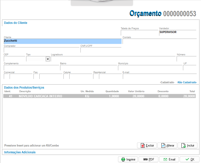Click the Cliente field containing Zucchetti
Viewport: 201px width, 163px height.
coord(62,41)
